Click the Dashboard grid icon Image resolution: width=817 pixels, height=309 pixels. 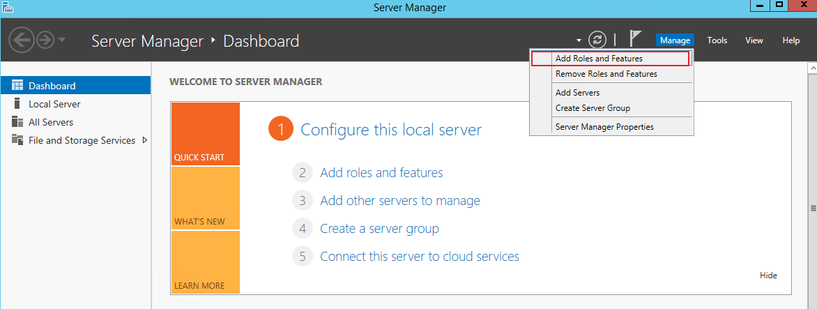point(17,86)
